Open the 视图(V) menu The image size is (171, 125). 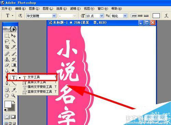[x=89, y=9]
